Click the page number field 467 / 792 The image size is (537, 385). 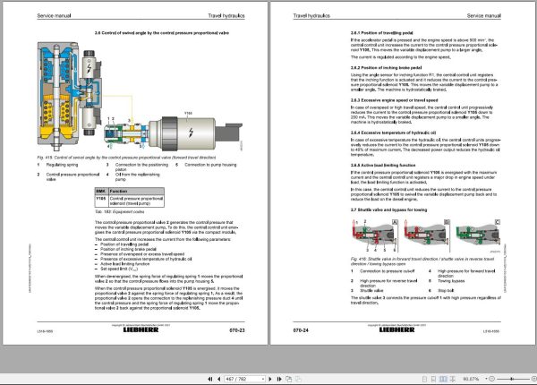click(x=243, y=379)
